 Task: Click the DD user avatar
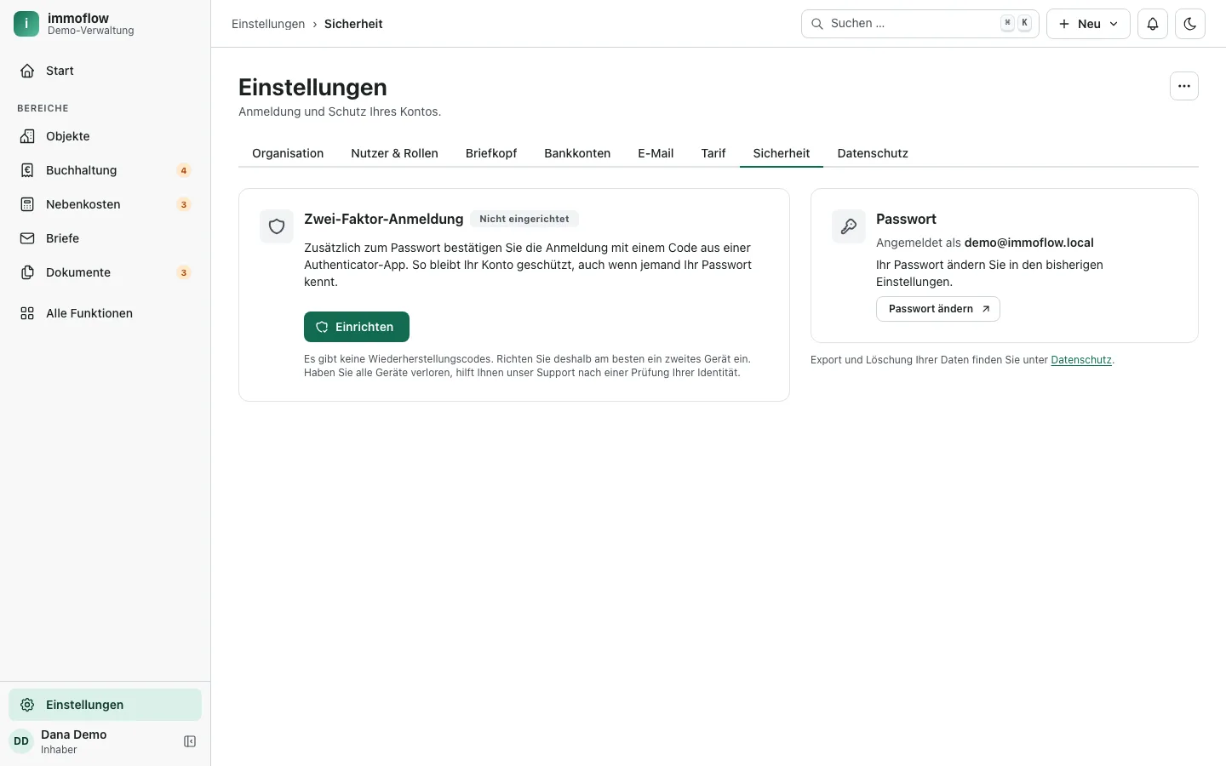click(x=21, y=741)
